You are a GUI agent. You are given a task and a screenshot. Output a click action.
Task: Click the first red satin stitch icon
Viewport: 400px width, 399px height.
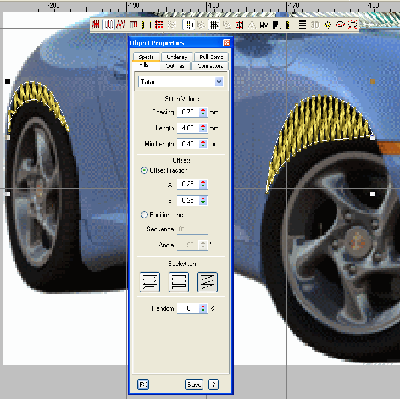96,25
